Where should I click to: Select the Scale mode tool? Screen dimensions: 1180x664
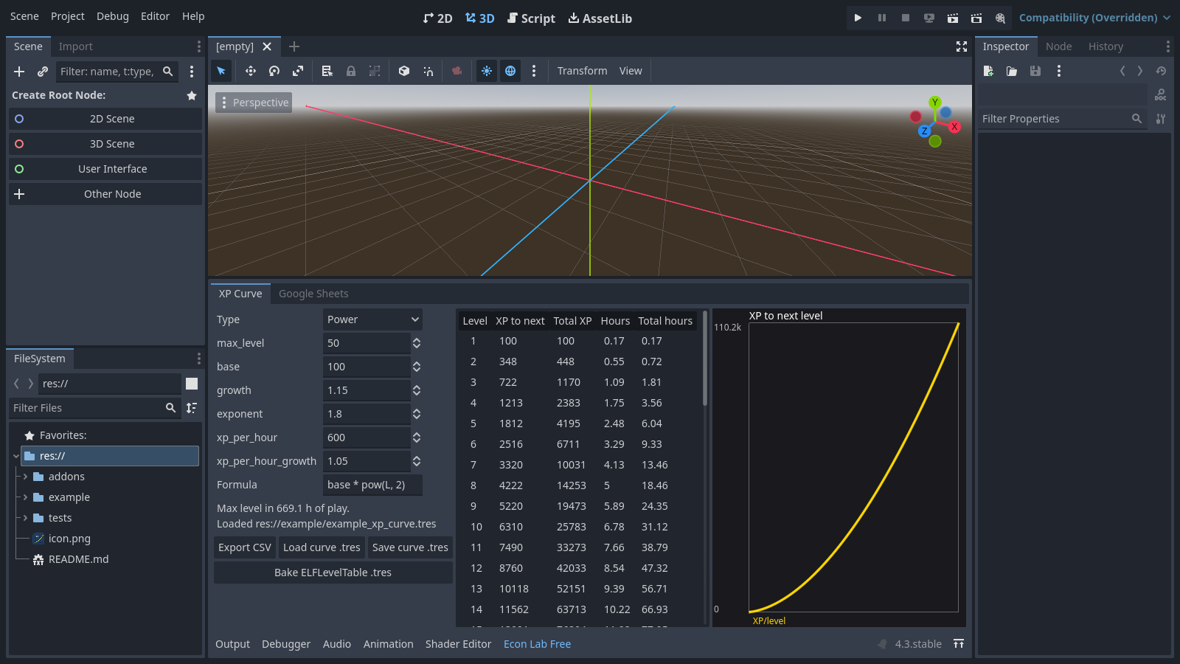coord(298,71)
